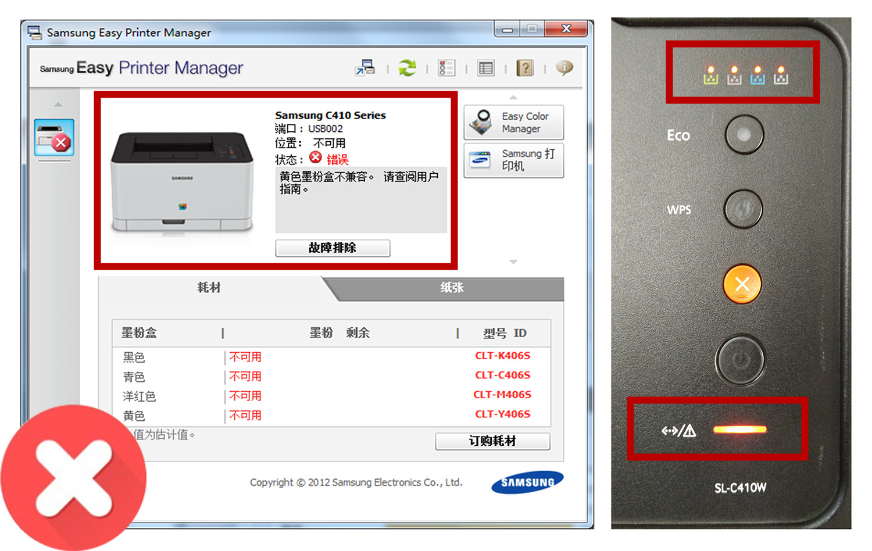Click model ID CLT-M406S
This screenshot has height=551, width=872.
[502, 395]
